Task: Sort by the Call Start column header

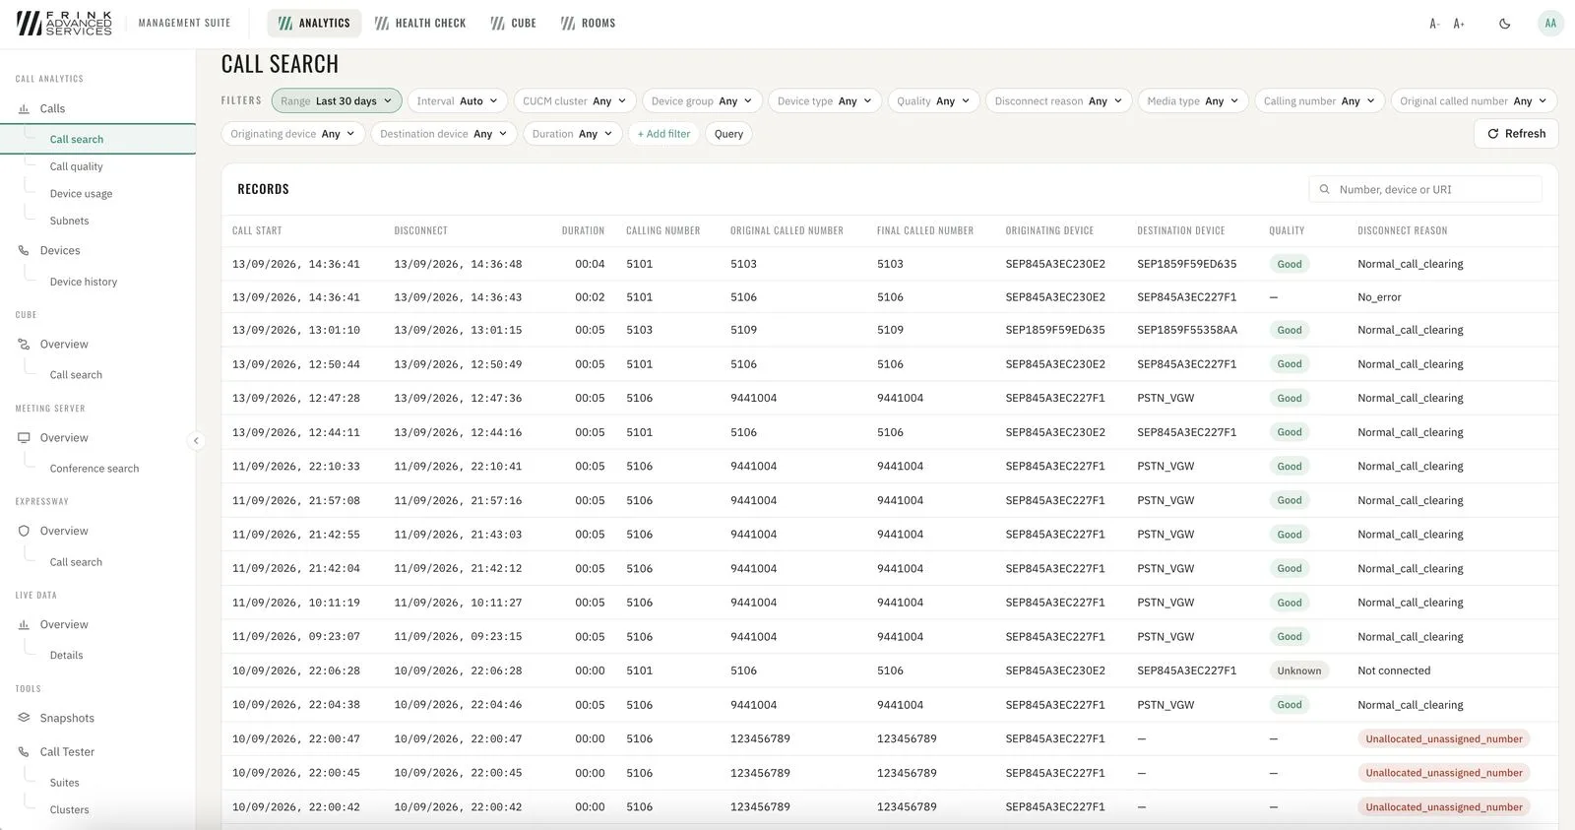Action: [x=257, y=230]
